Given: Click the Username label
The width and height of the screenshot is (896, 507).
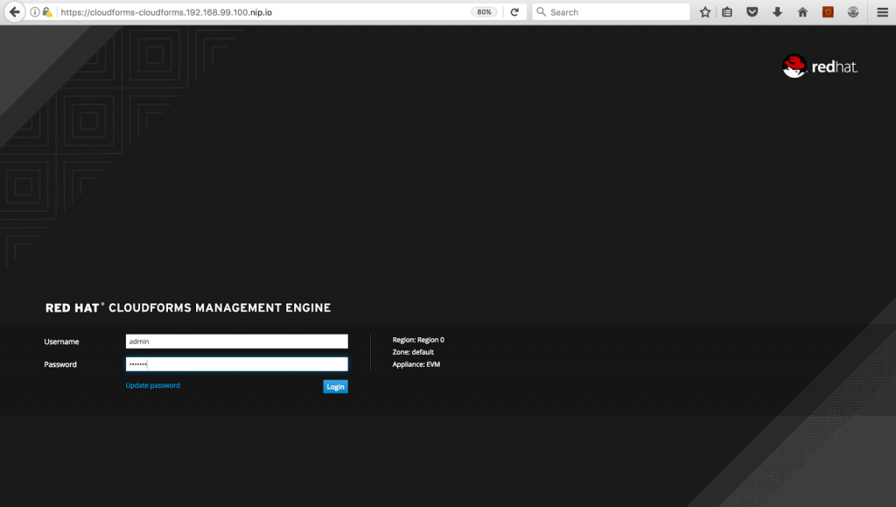Looking at the screenshot, I should click(x=62, y=342).
